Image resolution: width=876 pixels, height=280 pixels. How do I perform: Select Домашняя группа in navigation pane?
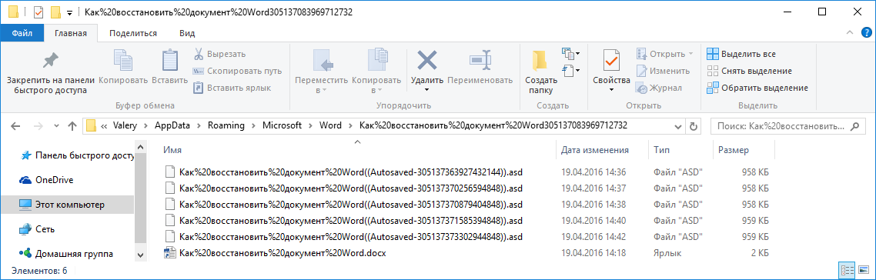(66, 254)
